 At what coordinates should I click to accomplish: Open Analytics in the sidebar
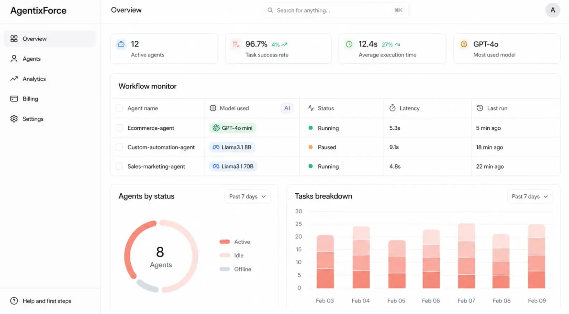[x=50, y=79]
